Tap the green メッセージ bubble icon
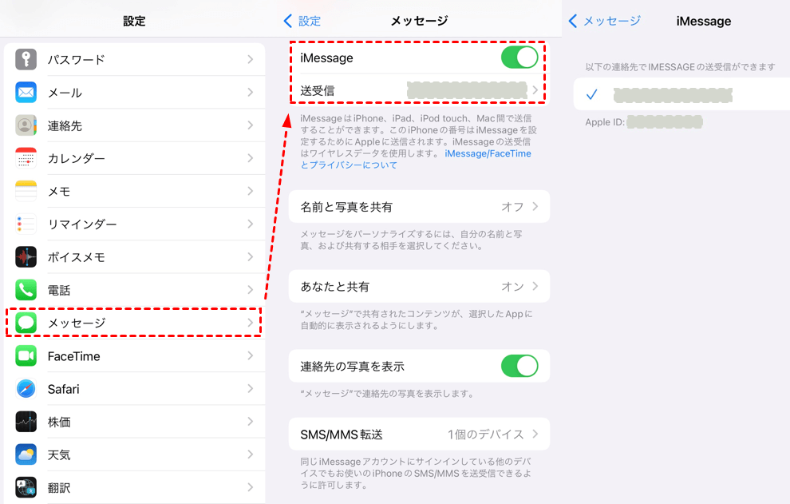The image size is (790, 504). click(26, 323)
